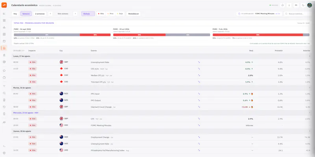Go to previous week with left chevron
This screenshot has width=315, height=157.
[x=50, y=14]
